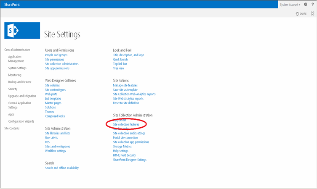Viewport: 317px width, 189px height.
Task: Open General Application Settings
Action: 19,105
